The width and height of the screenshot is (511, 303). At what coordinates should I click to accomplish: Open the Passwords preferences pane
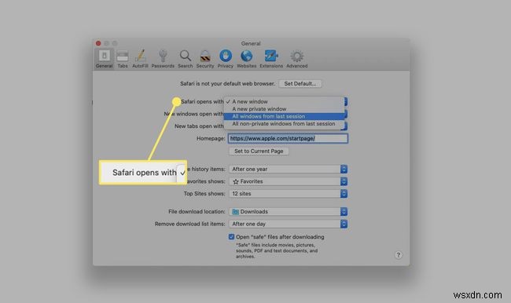163,59
